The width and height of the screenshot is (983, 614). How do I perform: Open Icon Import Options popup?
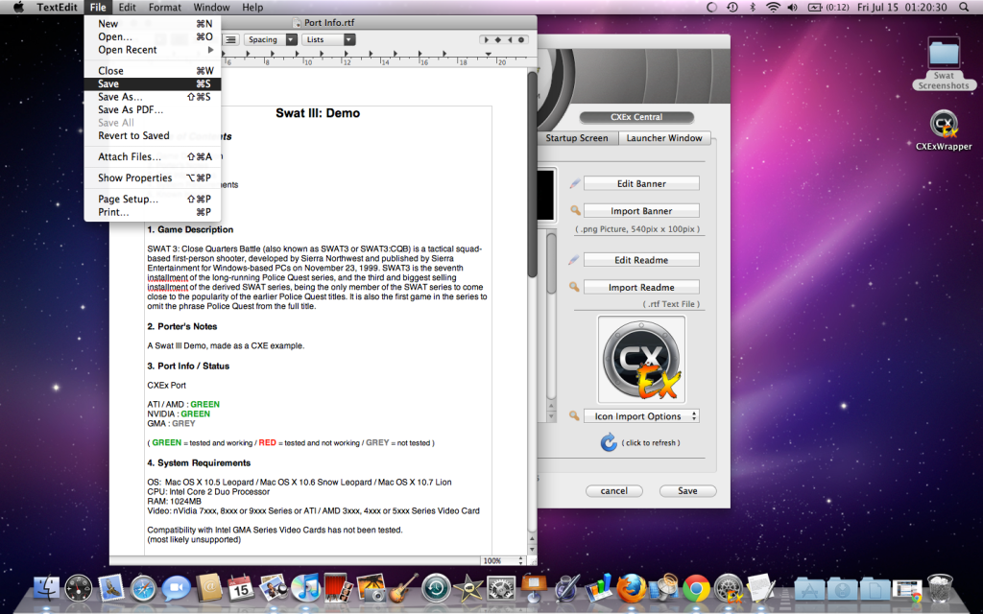(x=641, y=416)
